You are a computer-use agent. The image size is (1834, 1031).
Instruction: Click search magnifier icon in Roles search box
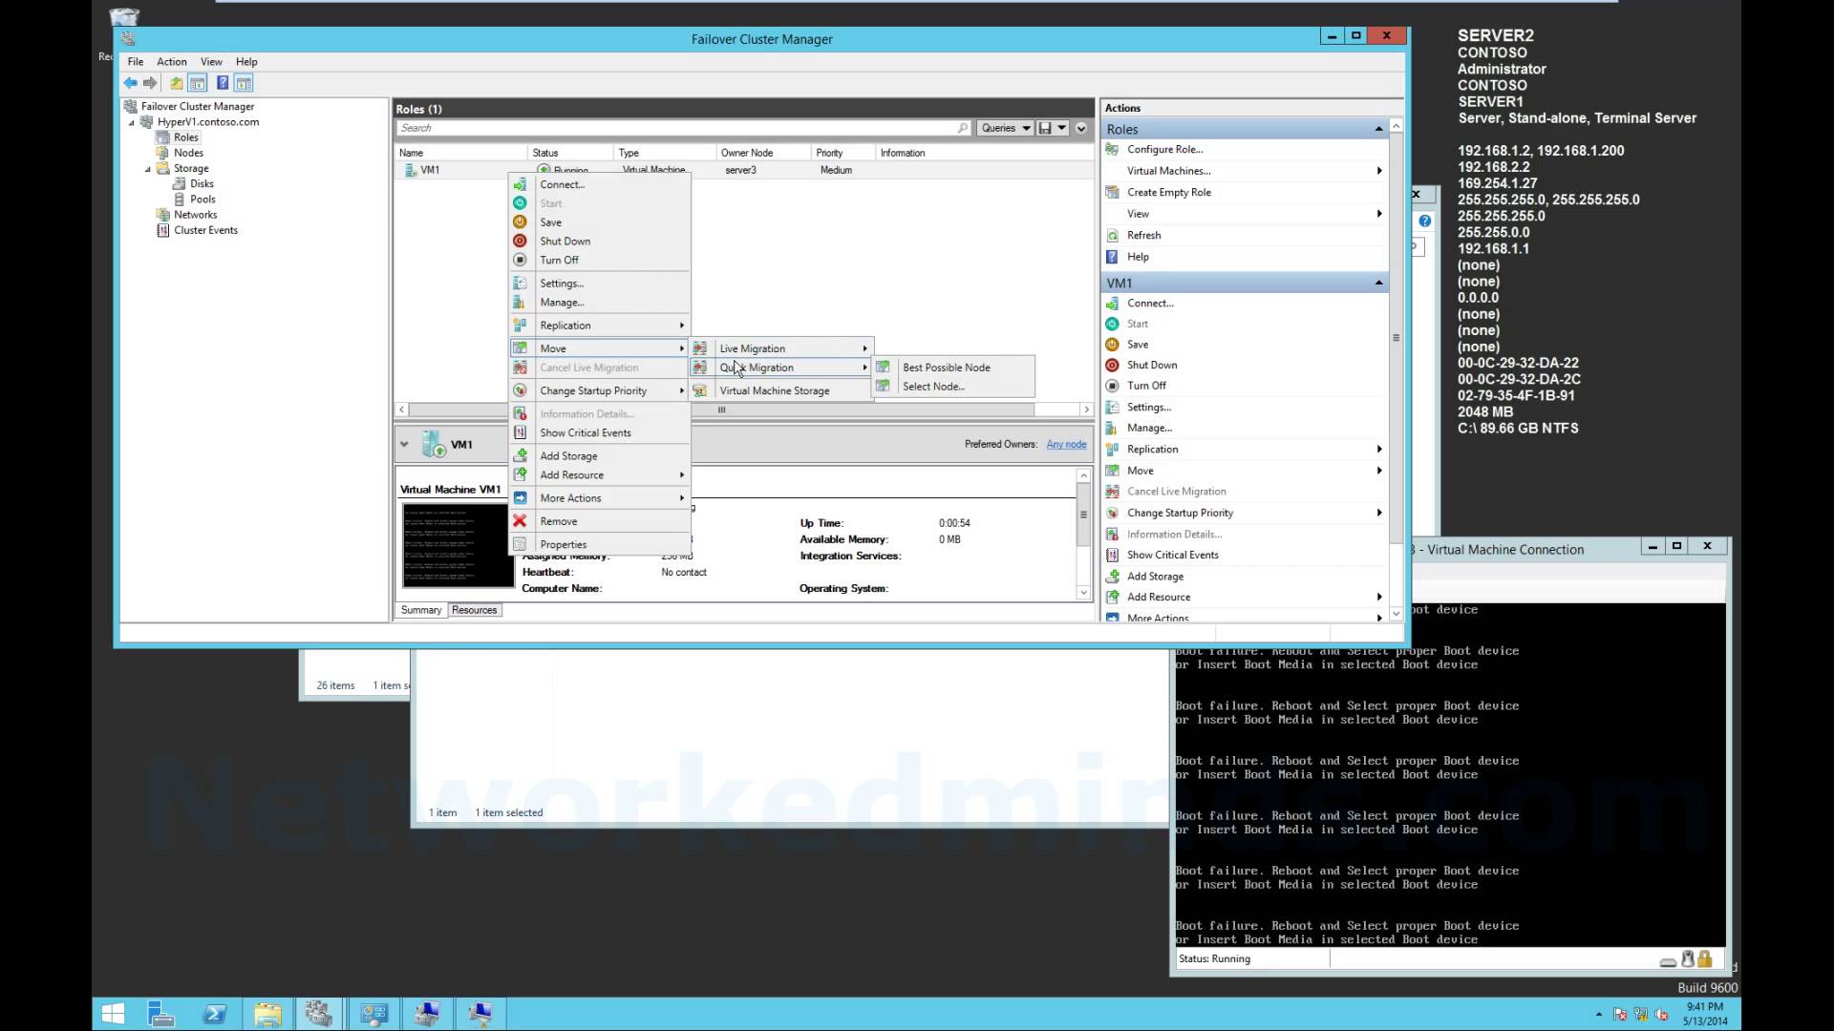click(x=962, y=128)
